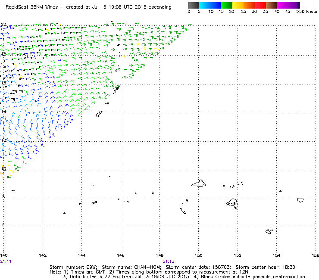Click the 'Storm center hour: 18:00' text

point(265,267)
